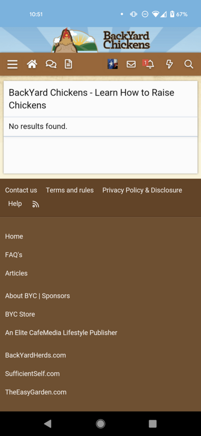Open Privacy Policy & Disclosure link
The image size is (201, 436).
coord(142,190)
